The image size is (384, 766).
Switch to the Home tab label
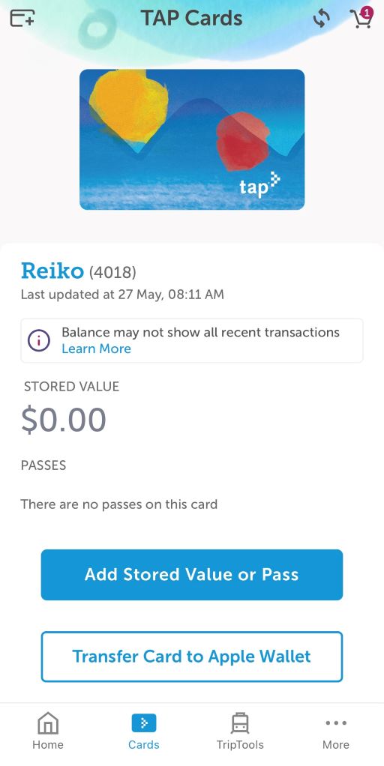pos(48,744)
